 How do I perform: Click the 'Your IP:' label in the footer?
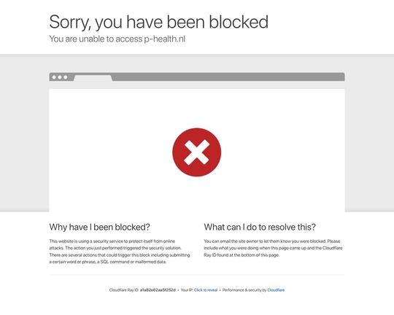[x=187, y=290]
